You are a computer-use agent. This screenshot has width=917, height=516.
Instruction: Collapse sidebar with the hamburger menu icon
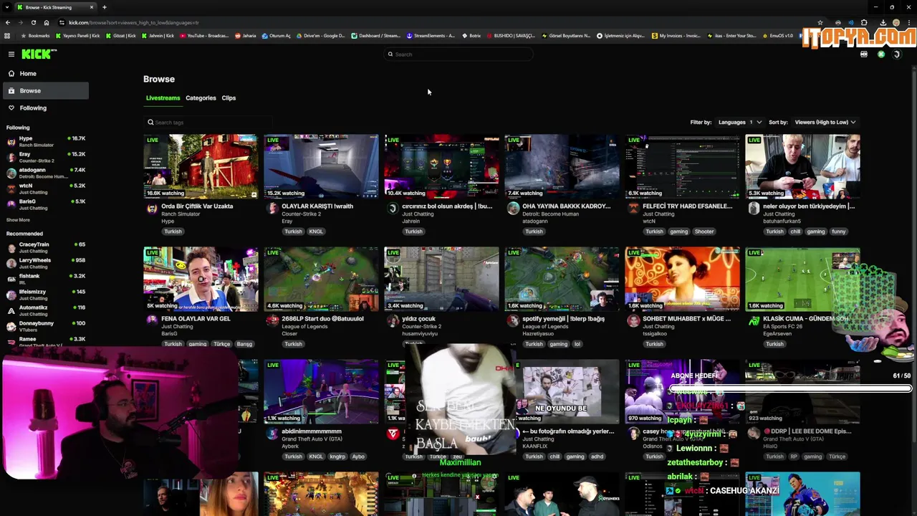tap(11, 54)
